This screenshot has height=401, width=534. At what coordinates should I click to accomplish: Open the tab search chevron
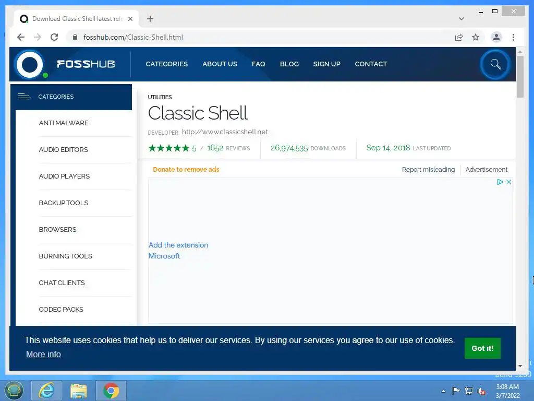462,19
